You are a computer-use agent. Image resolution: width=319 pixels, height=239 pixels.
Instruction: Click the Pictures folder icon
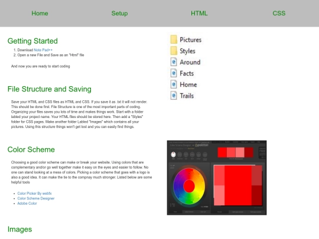[174, 40]
